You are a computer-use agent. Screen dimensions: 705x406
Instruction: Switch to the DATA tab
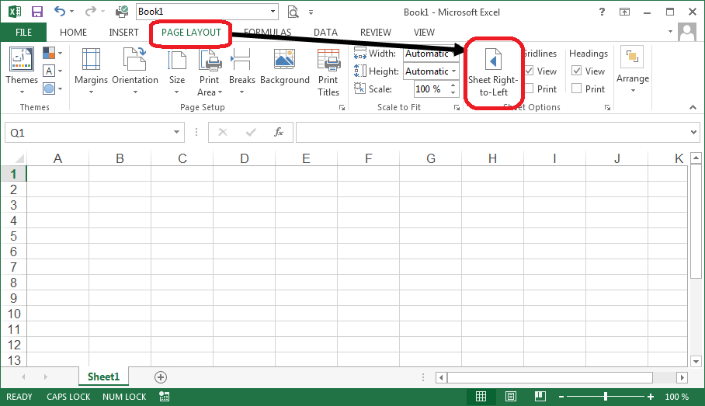tap(325, 33)
